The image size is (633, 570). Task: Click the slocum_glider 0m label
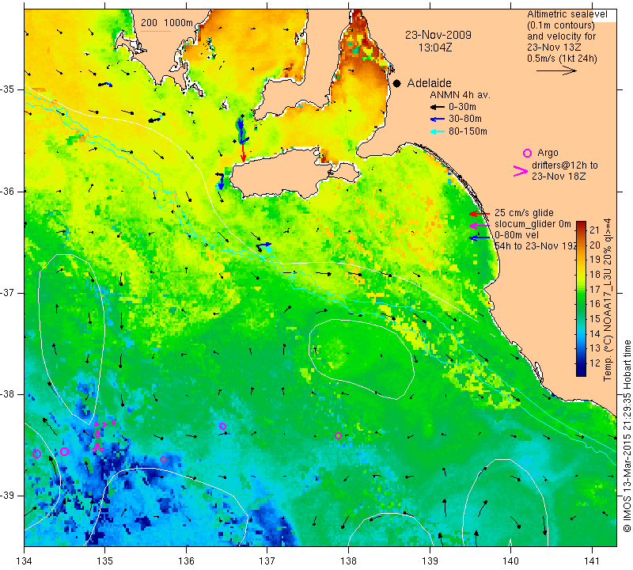pos(533,224)
